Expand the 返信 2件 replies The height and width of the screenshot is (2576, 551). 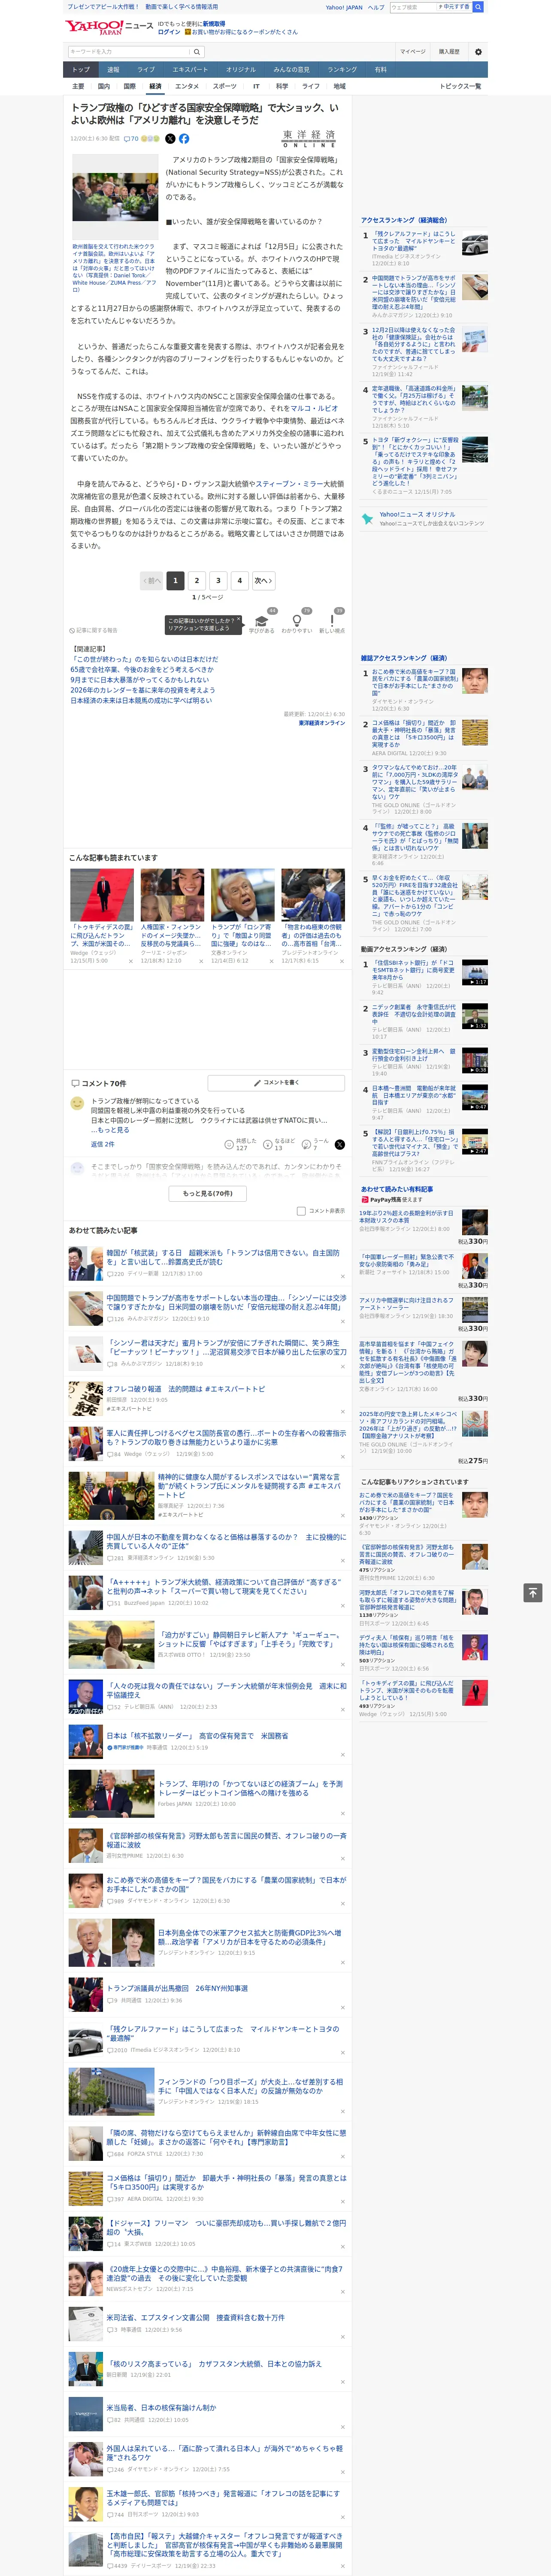click(102, 1144)
